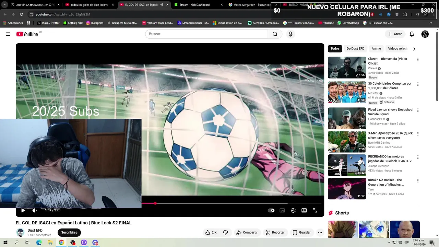This screenshot has width=439, height=247.
Task: Start voice search with the microphone
Action: (x=290, y=34)
